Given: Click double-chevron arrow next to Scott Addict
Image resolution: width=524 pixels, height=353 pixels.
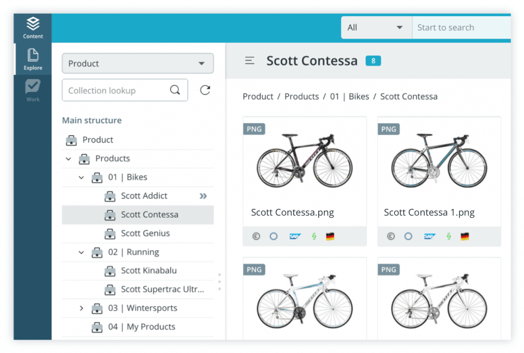Looking at the screenshot, I should [203, 196].
